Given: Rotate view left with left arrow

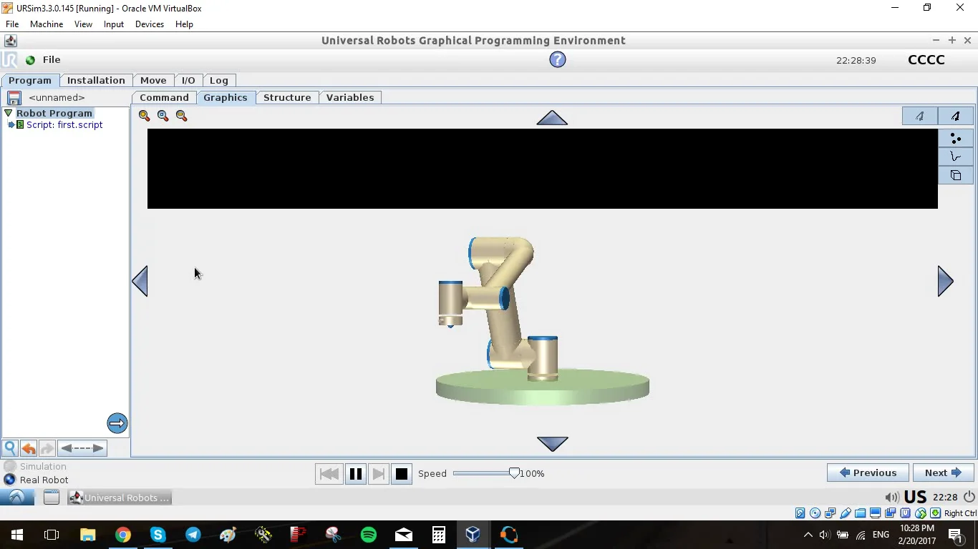Looking at the screenshot, I should (x=140, y=281).
